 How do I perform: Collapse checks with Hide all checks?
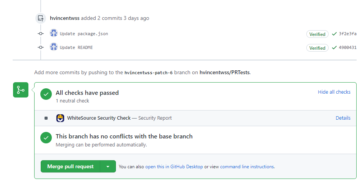pos(334,92)
